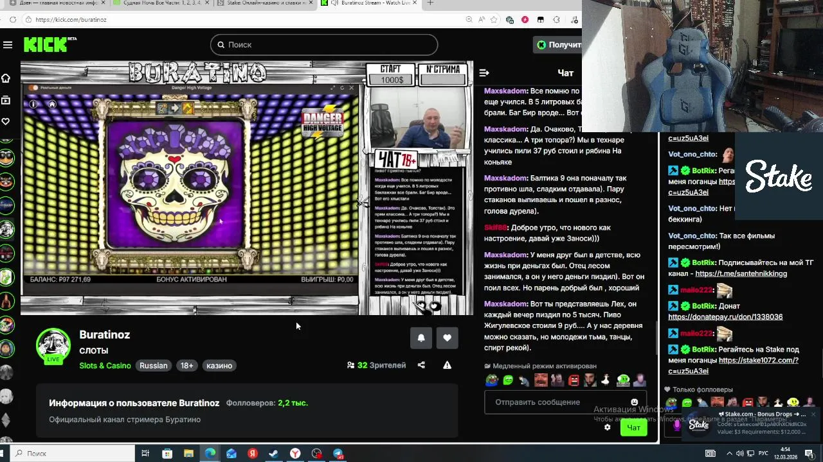
Task: Open Yandex Browser from taskbar
Action: coord(295,454)
